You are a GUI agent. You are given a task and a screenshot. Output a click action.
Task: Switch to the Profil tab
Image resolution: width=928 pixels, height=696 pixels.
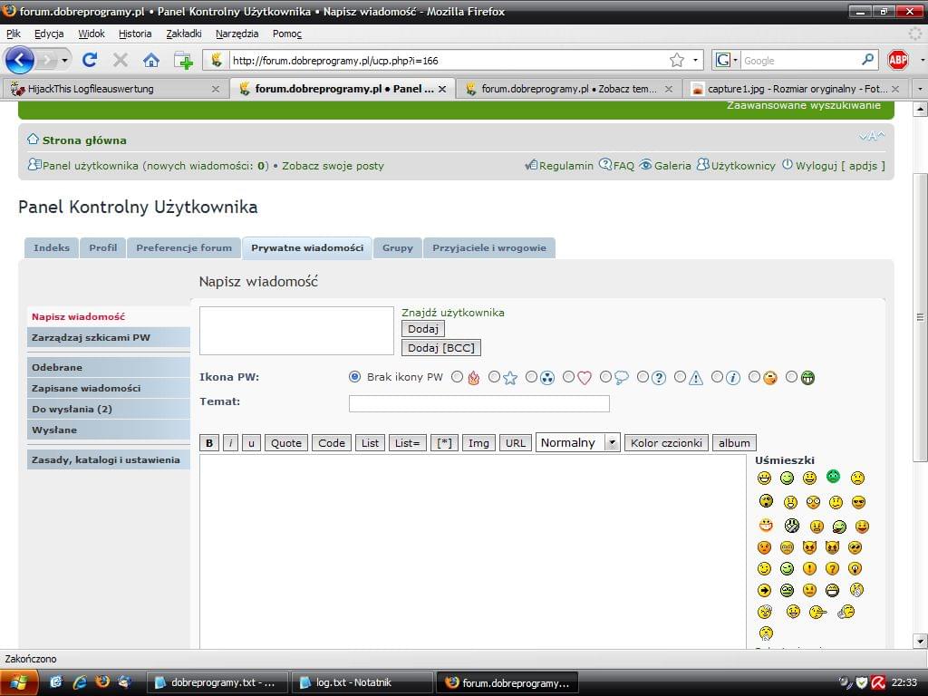click(103, 248)
